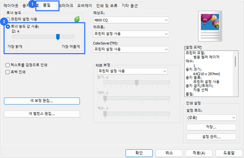244x158 pixels.
Task: Open the 워터마크 tab
Action: click(66, 6)
